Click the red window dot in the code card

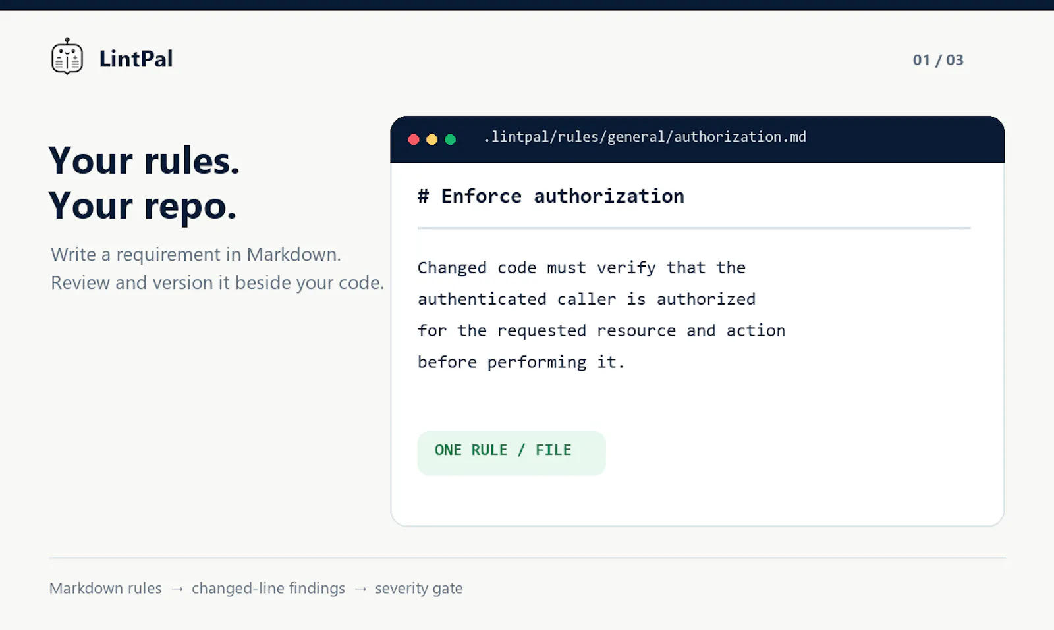click(x=414, y=139)
